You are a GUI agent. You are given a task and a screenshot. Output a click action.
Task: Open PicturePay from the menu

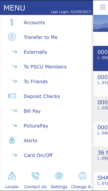pyautogui.click(x=36, y=126)
